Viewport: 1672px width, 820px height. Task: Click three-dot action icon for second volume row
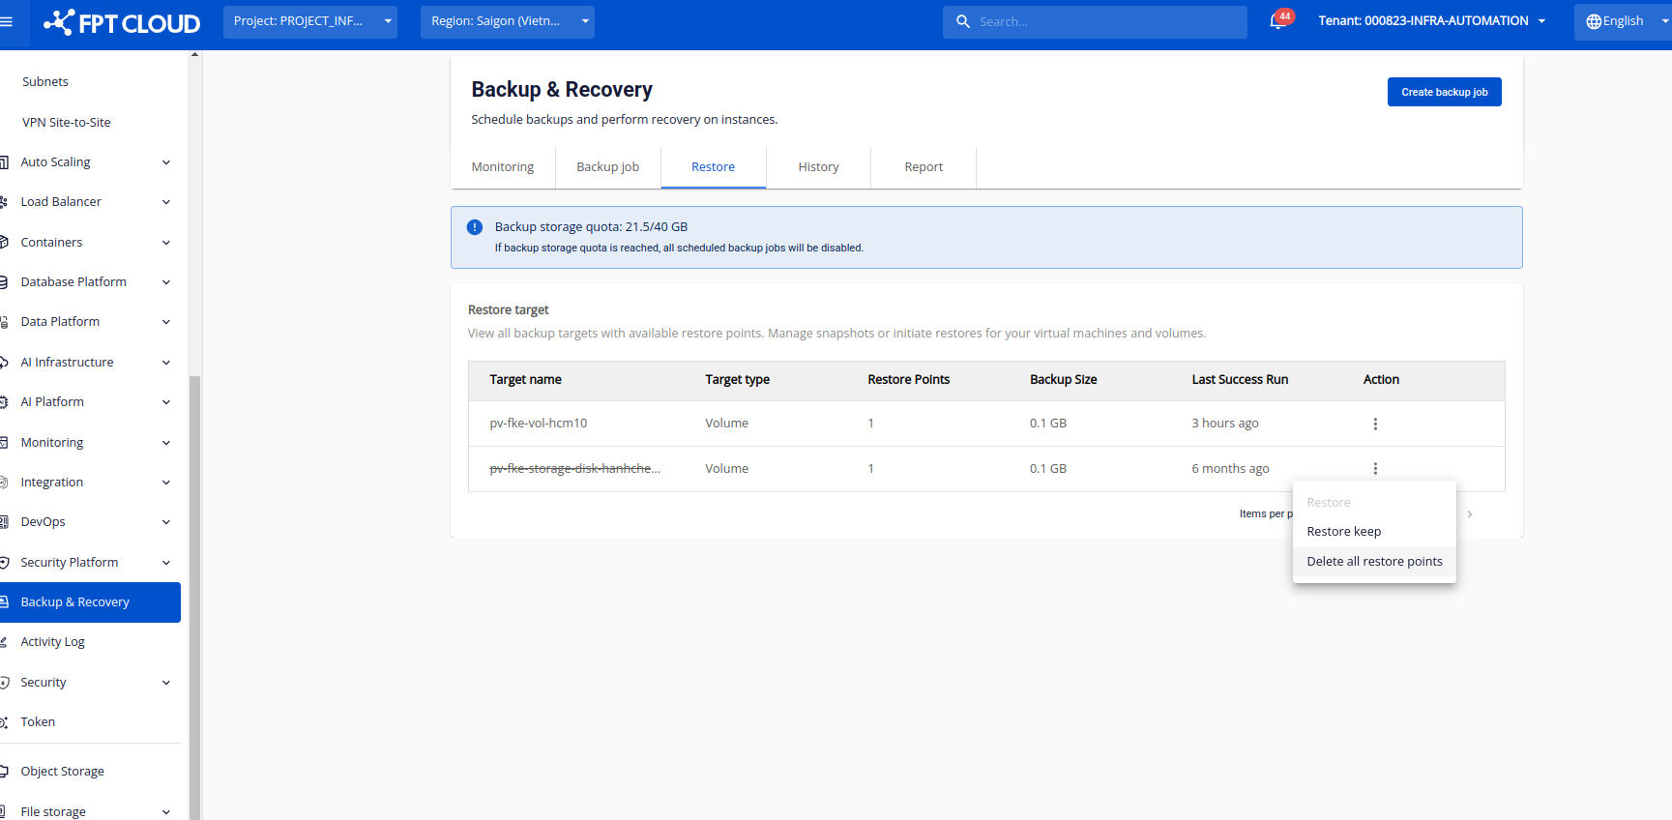click(x=1375, y=469)
